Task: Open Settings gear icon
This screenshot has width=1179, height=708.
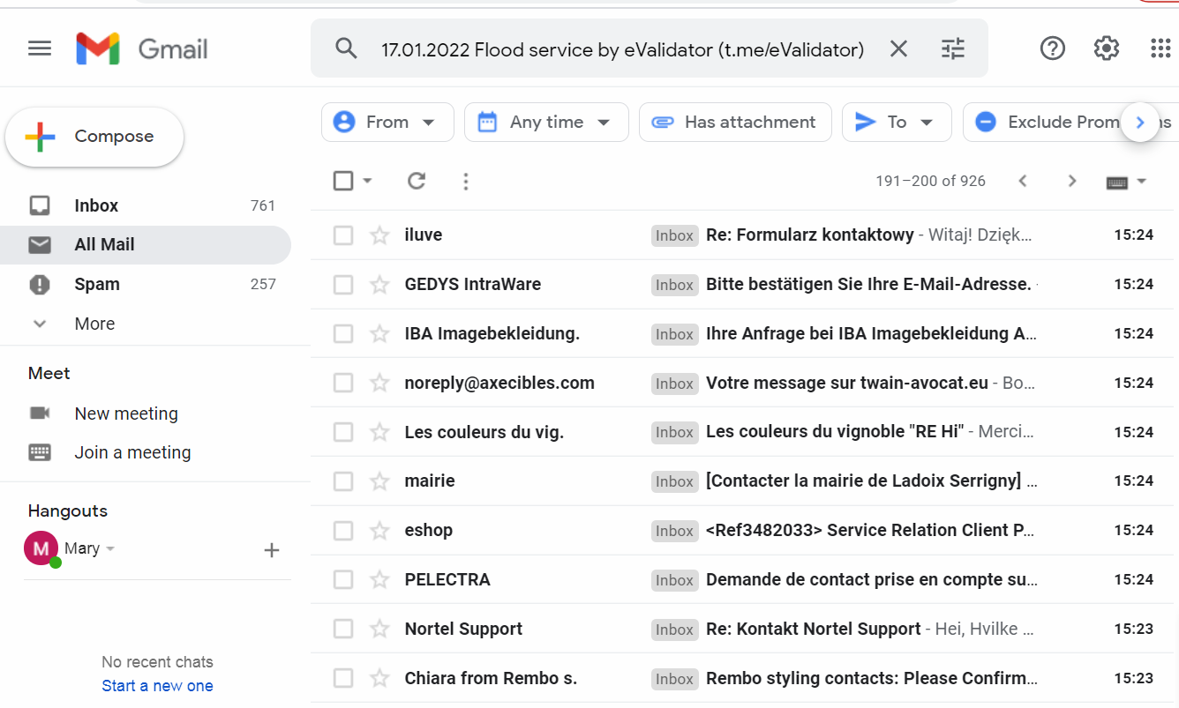Action: point(1106,48)
